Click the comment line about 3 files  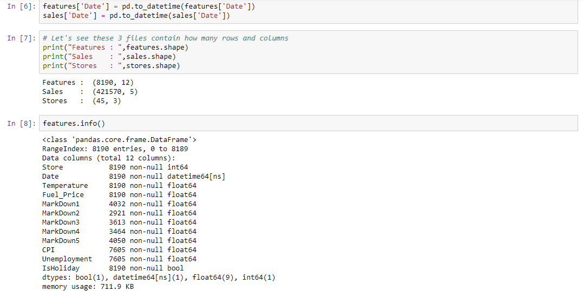point(166,38)
